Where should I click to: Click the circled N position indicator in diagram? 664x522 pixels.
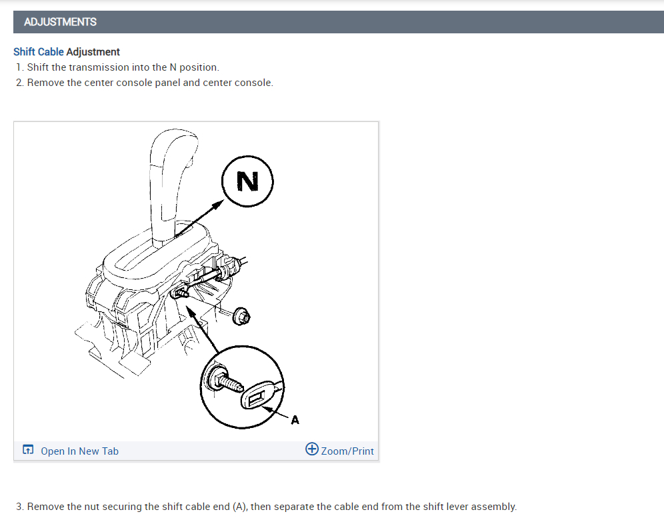pyautogui.click(x=247, y=181)
